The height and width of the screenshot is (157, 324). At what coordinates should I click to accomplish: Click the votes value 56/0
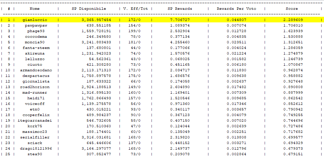pos(136,104)
